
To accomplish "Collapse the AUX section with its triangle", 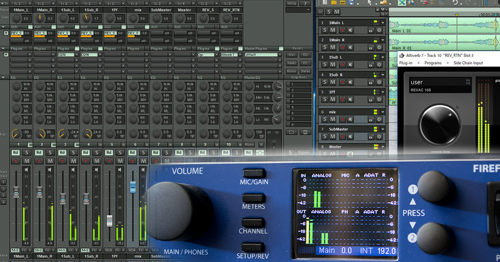I will click(4, 27).
